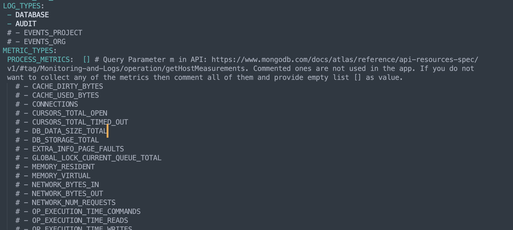The height and width of the screenshot is (230, 513).
Task: Place cursor on the CONNECTIONS line
Action: [55, 104]
